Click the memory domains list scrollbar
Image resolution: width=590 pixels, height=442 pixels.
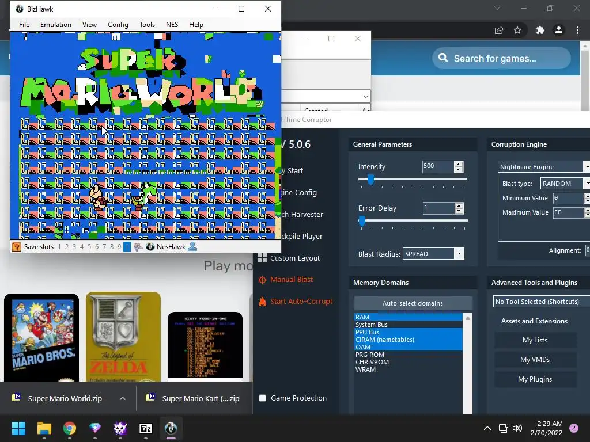468,364
